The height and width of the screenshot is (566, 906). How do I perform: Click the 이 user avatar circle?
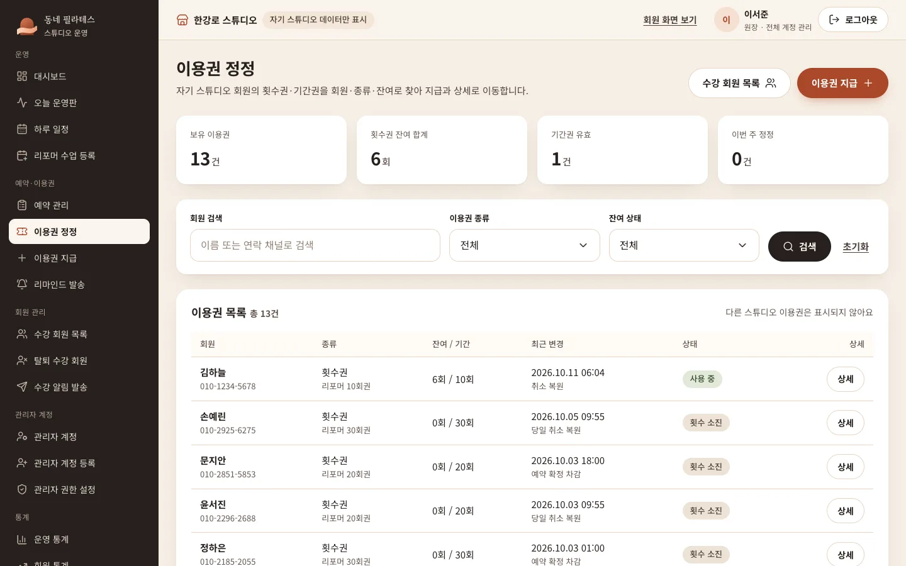point(726,19)
